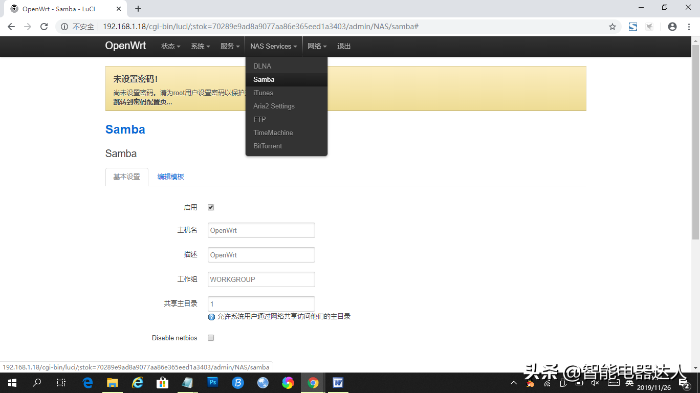The image size is (700, 393).
Task: Open Photoshop from the taskbar
Action: tap(213, 382)
